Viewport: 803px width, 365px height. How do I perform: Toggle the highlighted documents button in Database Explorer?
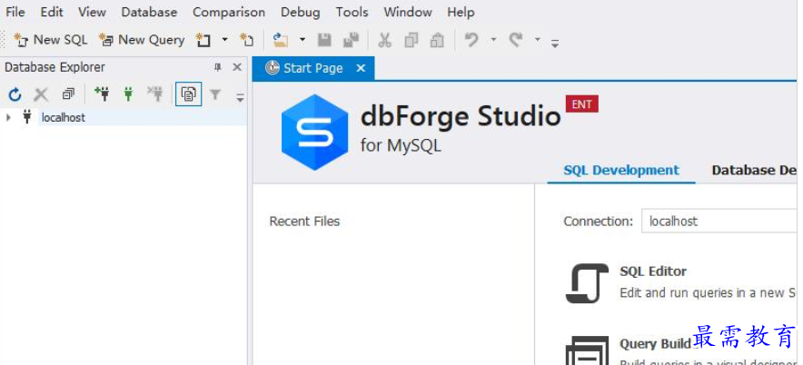click(188, 94)
